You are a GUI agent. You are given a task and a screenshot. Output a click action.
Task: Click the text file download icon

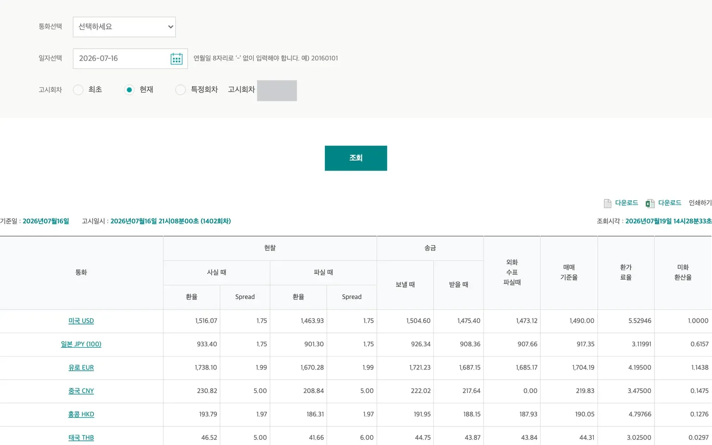pos(608,203)
